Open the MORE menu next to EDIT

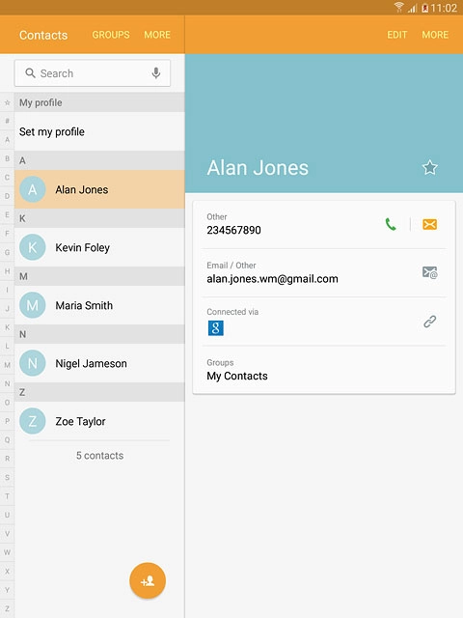435,35
